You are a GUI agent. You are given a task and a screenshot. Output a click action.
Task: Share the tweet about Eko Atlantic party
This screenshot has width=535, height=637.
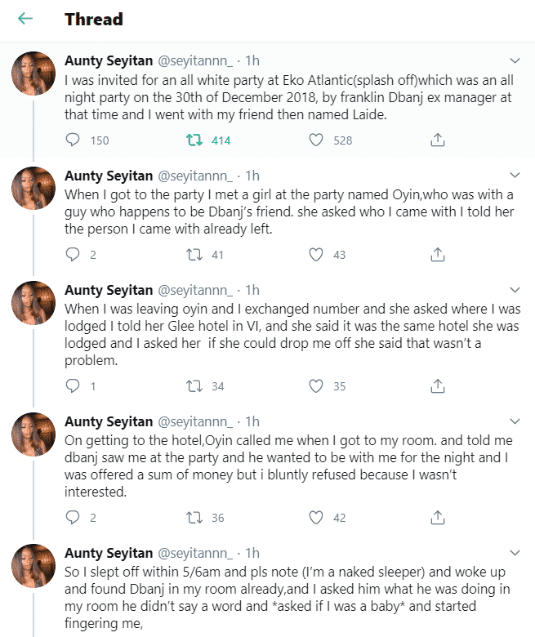(x=438, y=140)
